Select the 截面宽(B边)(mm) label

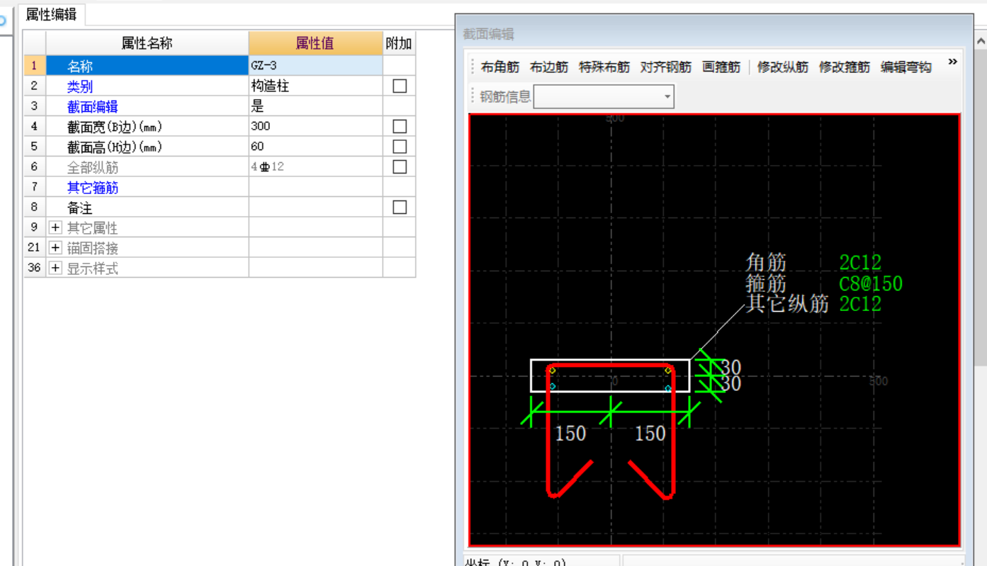coord(114,127)
